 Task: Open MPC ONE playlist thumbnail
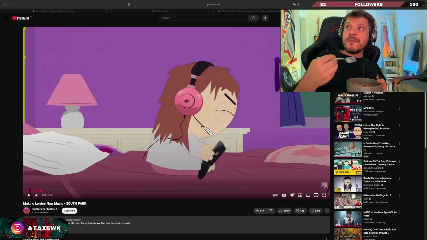tap(348, 114)
